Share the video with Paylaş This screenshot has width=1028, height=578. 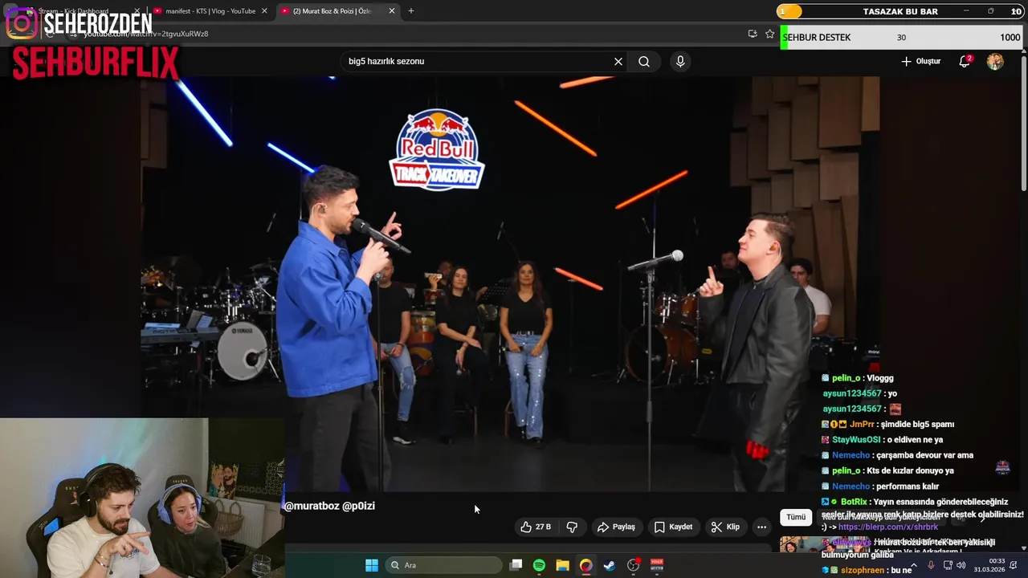point(616,527)
